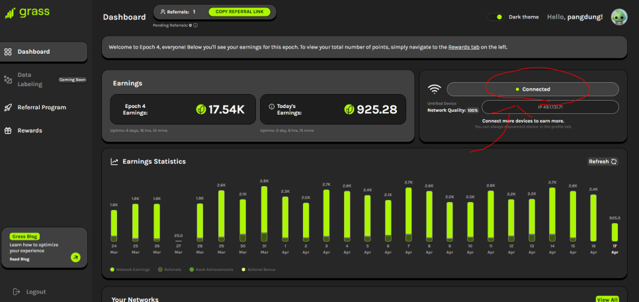Open the Dashboard sidebar item
Screen dimensions: 639x302
44,52
